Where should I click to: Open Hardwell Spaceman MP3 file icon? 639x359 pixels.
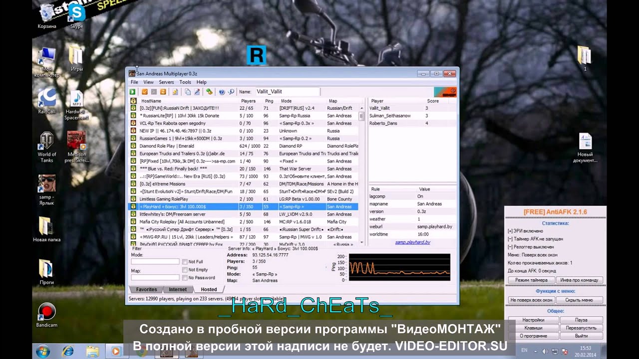pyautogui.click(x=76, y=105)
